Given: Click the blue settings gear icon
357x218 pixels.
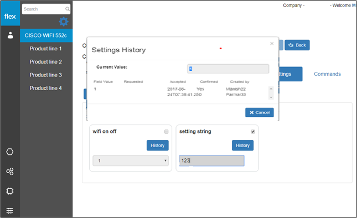Looking at the screenshot, I should click(64, 22).
